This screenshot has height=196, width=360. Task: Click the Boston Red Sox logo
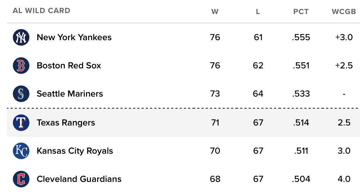(21, 66)
